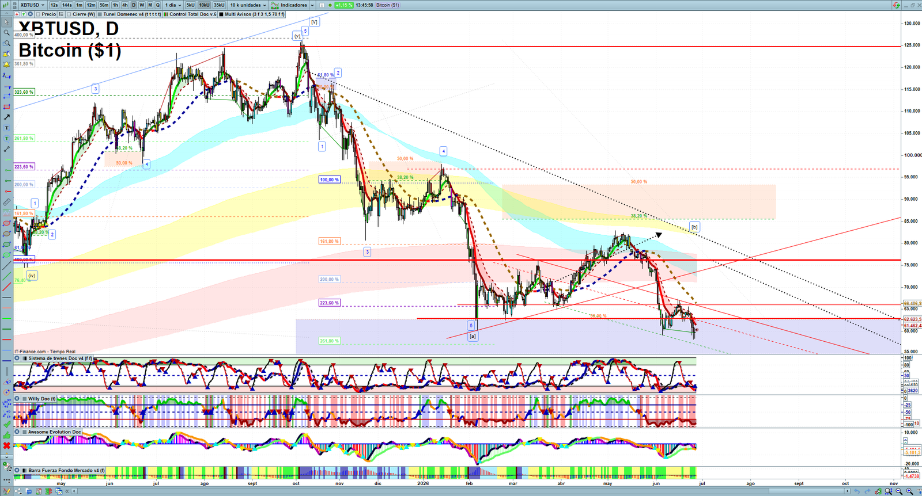
Task: Click the 35kU units button
Action: [x=219, y=5]
